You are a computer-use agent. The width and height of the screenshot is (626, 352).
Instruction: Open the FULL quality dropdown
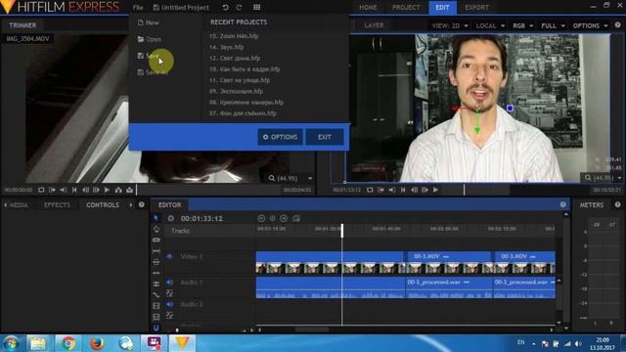click(553, 25)
